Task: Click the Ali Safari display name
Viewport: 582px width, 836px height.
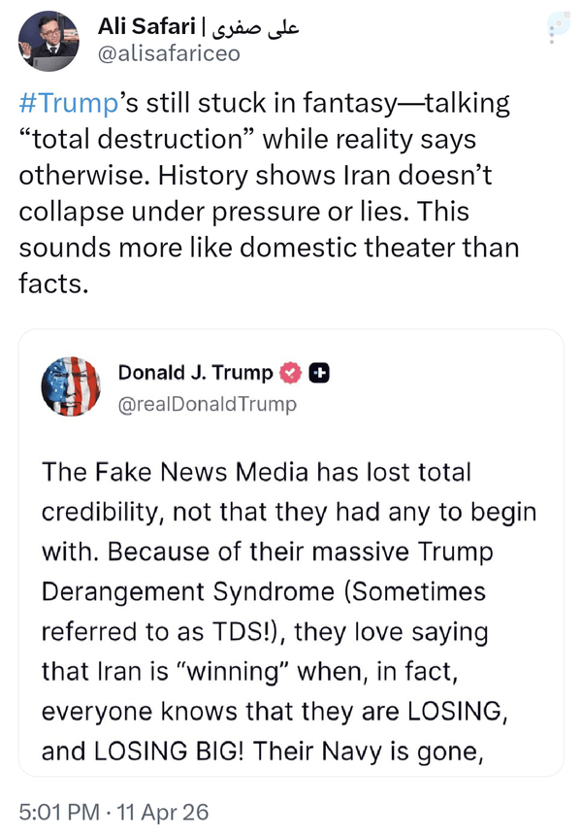Action: pos(147,25)
